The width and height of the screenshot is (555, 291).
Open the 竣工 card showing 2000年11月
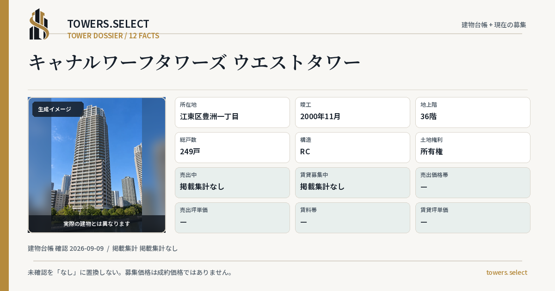coord(352,112)
